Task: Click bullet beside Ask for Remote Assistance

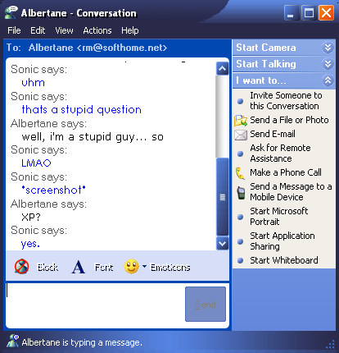Action: coord(240,154)
